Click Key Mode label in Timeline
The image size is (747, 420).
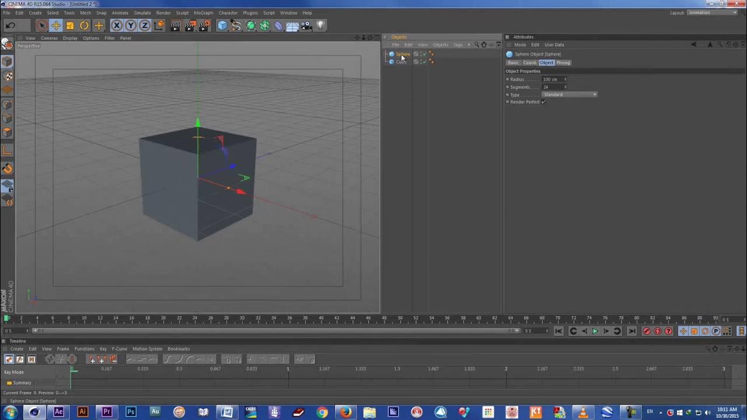[14, 372]
